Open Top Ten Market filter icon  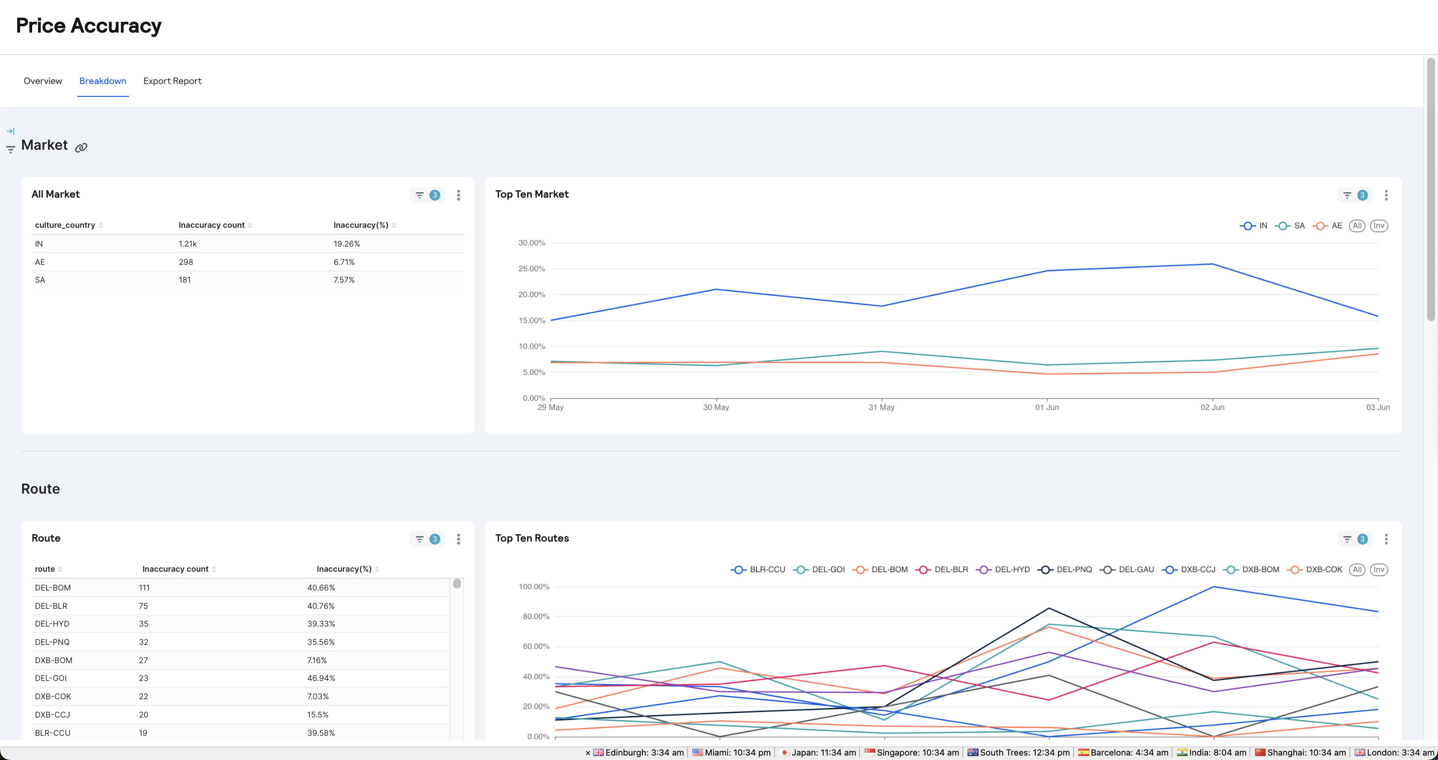click(x=1347, y=196)
